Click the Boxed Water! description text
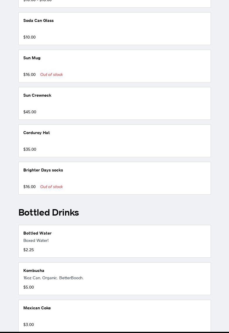Image resolution: width=229 pixels, height=333 pixels. click(36, 240)
